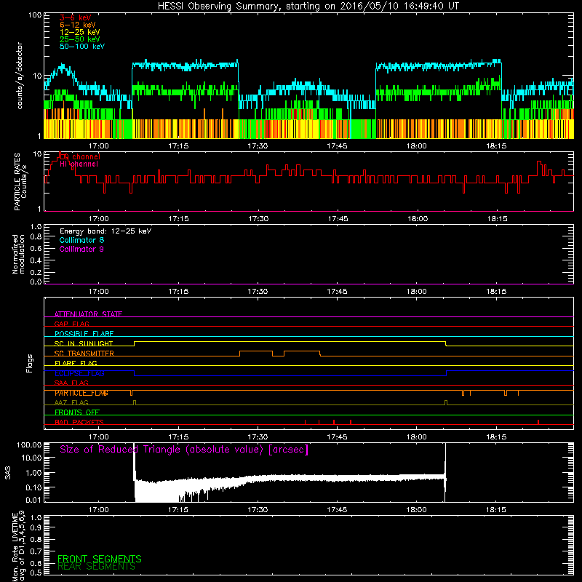This screenshot has height=582, width=582.
Task: Click the ECLIPSE FLAG rising step near 18:05
Action: 446,373
